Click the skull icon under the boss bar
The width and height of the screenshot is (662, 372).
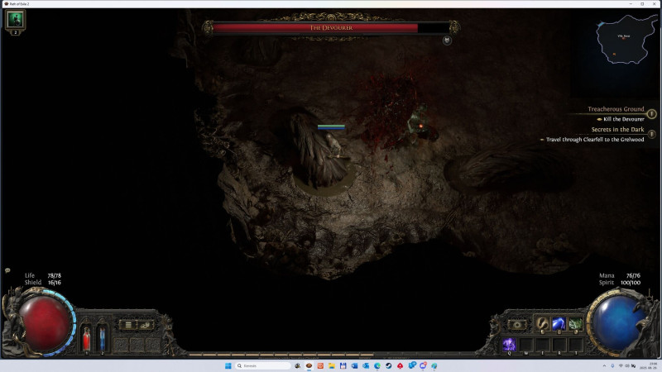[447, 40]
